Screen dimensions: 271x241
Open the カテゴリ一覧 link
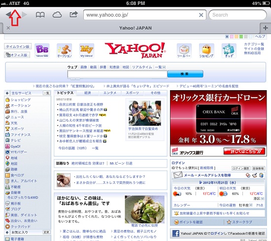(254, 44)
